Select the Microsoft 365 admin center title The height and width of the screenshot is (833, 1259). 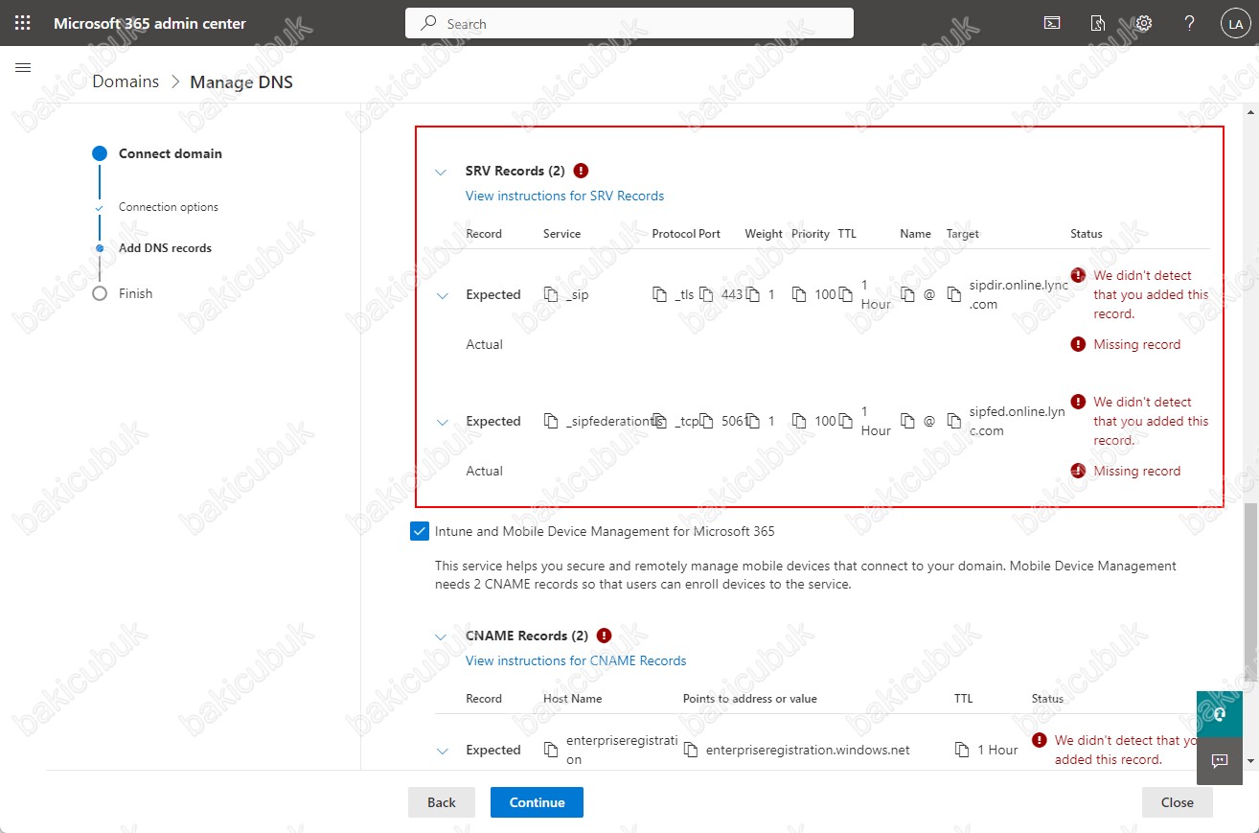pos(149,23)
